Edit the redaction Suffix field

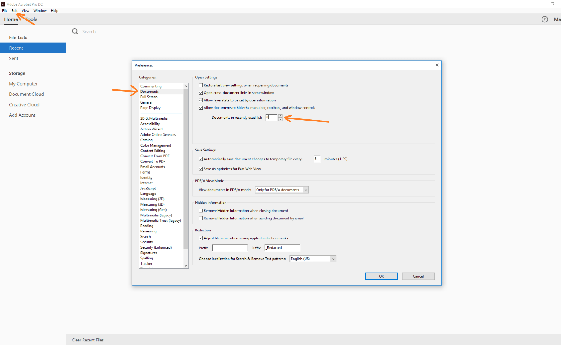tap(282, 248)
